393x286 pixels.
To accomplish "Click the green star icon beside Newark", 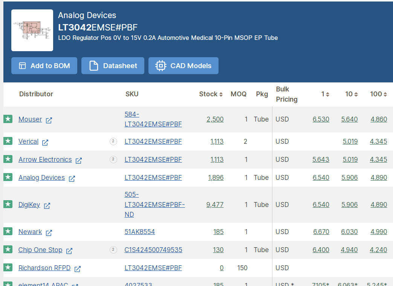I will 8,231.
